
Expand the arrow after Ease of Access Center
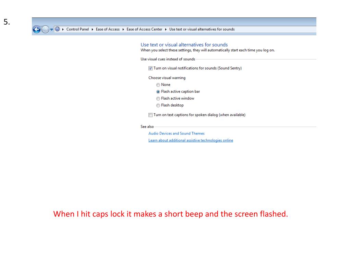[166, 29]
